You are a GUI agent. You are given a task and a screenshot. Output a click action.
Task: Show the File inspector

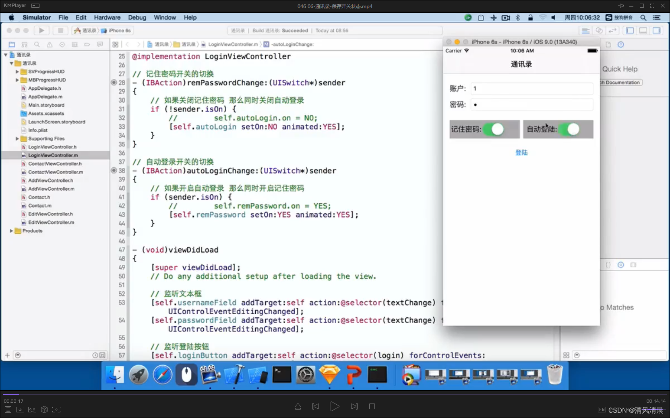(608, 45)
